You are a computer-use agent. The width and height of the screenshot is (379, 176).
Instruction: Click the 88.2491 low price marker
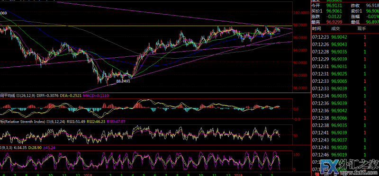[x=123, y=81]
